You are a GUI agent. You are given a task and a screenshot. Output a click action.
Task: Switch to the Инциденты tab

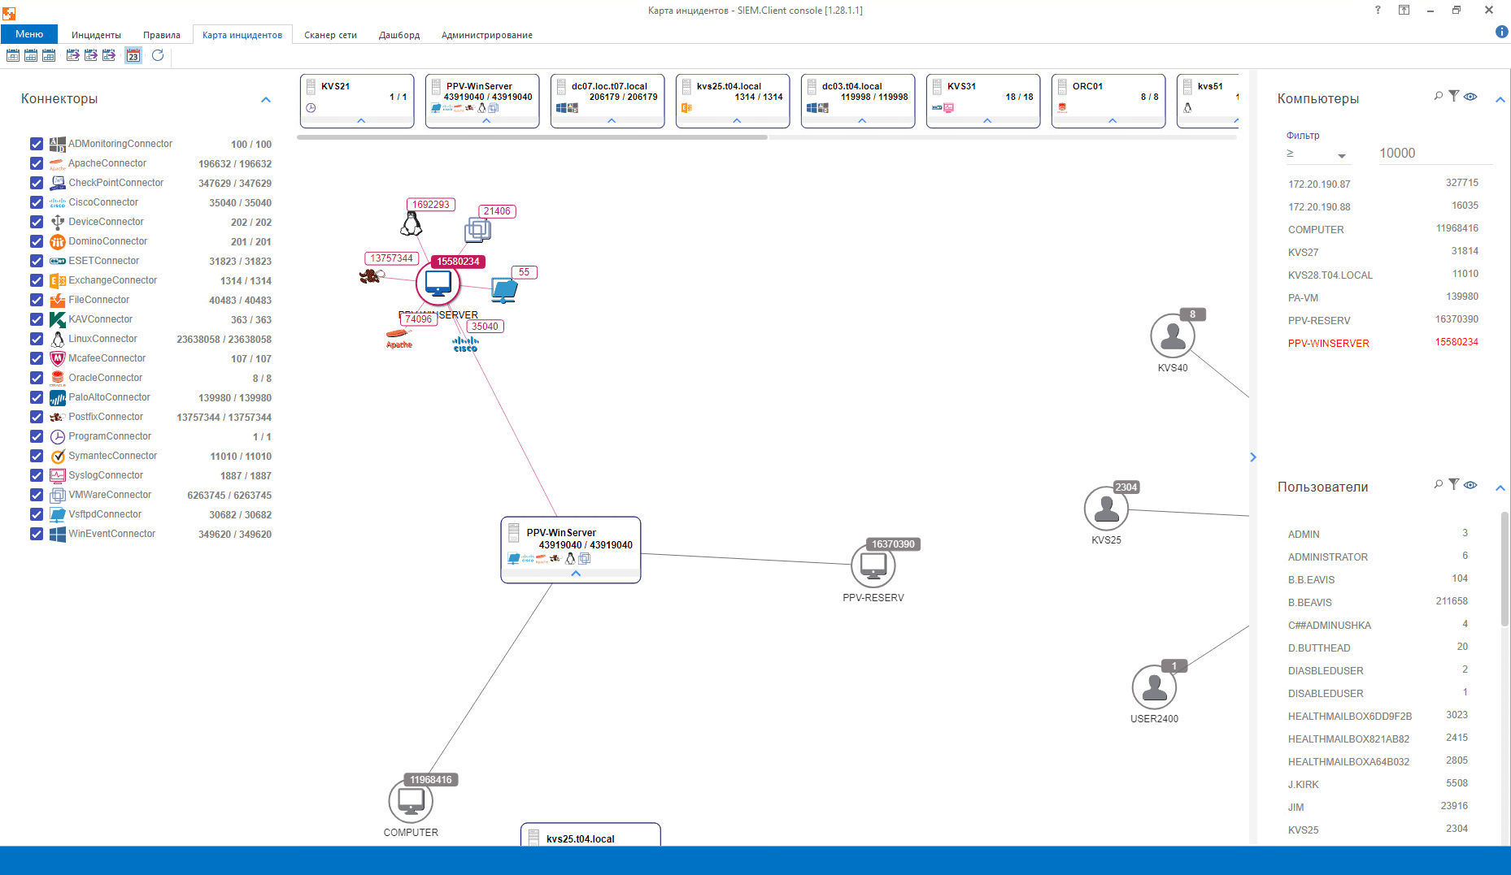[x=96, y=35]
